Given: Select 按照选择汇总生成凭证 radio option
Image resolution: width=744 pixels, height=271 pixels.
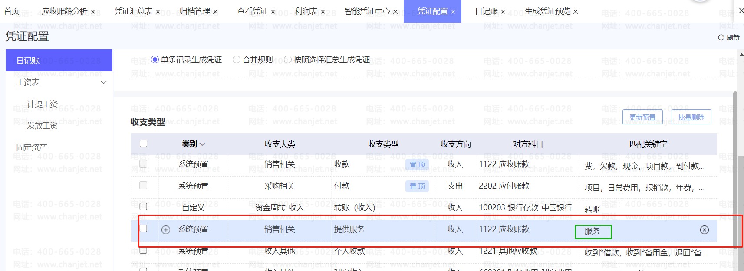Looking at the screenshot, I should pyautogui.click(x=287, y=59).
